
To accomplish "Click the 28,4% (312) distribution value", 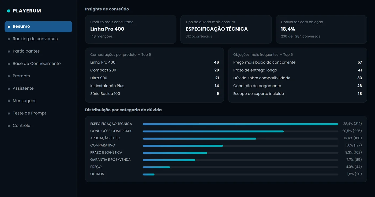I will click(352, 124).
